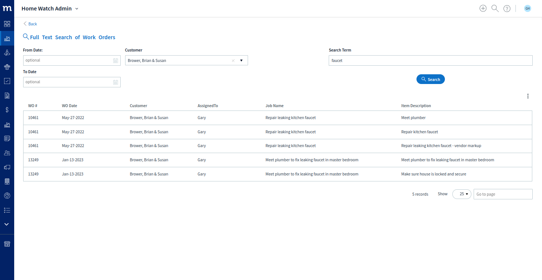542x280 pixels.
Task: Open the globe sidebar icon
Action: coord(7,196)
